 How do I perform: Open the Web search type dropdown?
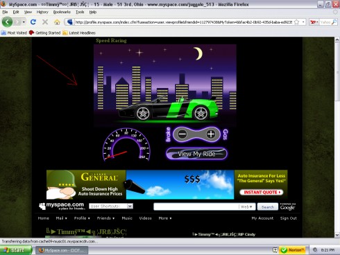[246, 206]
